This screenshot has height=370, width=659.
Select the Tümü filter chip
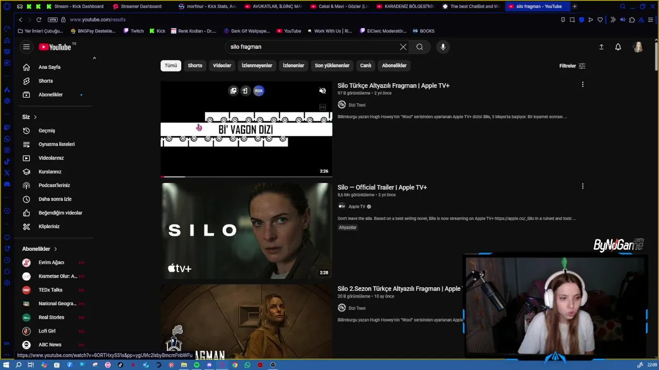click(x=170, y=65)
